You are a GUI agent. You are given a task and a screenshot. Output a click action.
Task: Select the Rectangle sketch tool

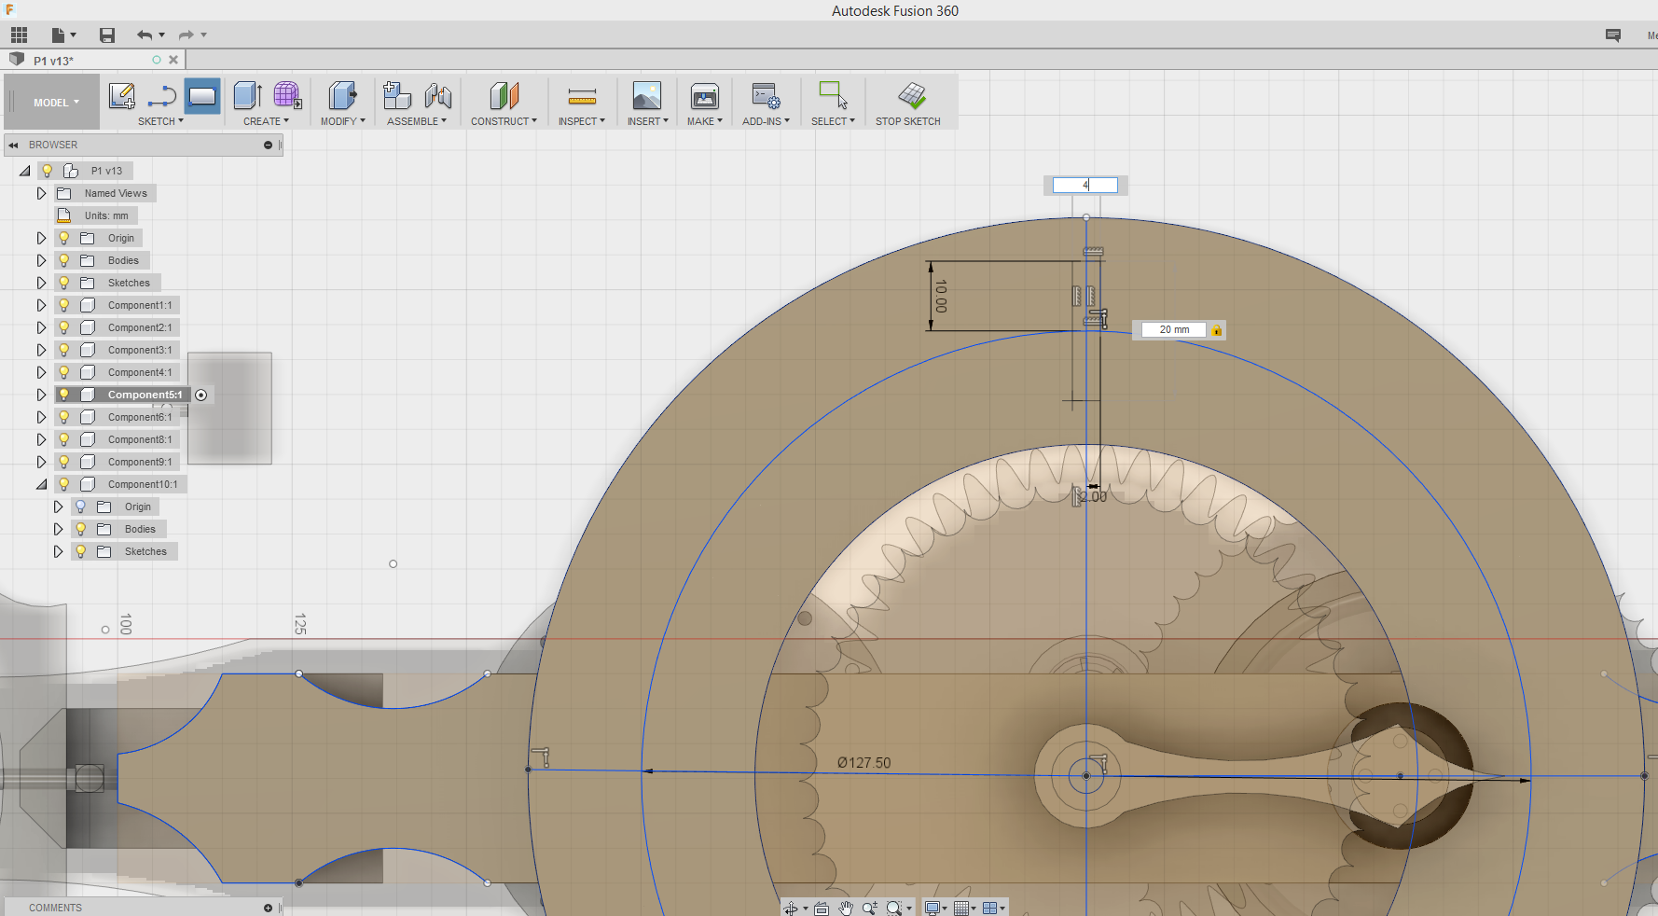[x=202, y=95]
